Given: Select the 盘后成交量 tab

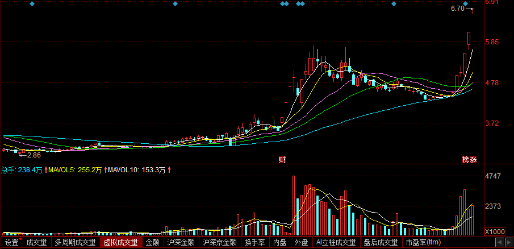Looking at the screenshot, I should point(381,243).
